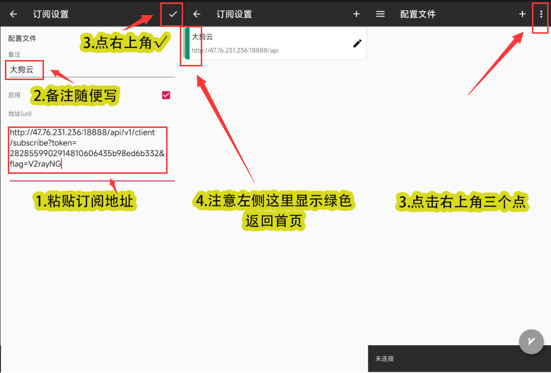
Task: Tap the plus icon to add new subscription
Action: point(356,14)
